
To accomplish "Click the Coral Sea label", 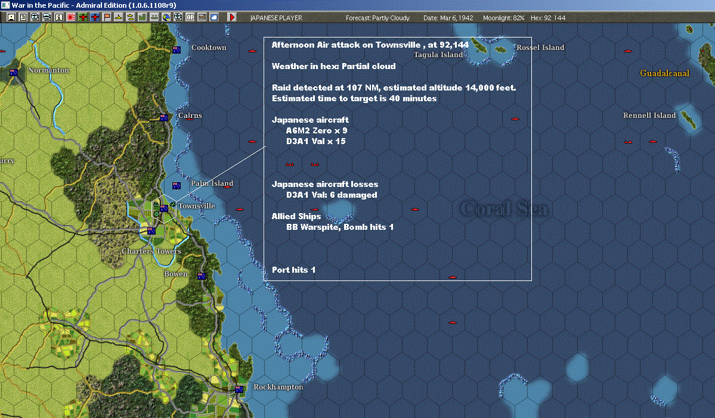I will (x=504, y=209).
